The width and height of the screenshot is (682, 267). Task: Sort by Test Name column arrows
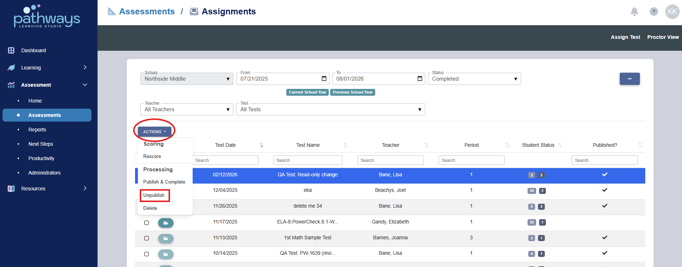(x=345, y=145)
